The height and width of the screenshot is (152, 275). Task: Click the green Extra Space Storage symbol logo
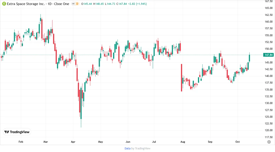(4, 4)
